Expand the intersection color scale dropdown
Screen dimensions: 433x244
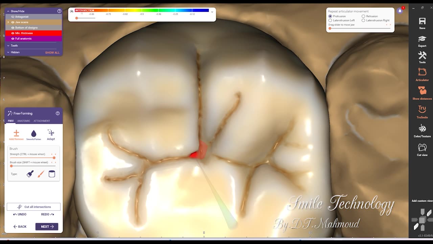(x=212, y=12)
